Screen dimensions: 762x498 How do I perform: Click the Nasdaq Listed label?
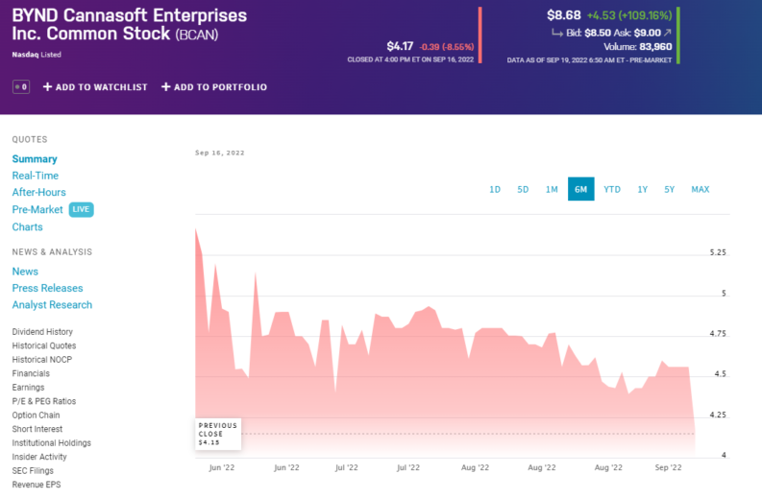click(x=37, y=55)
